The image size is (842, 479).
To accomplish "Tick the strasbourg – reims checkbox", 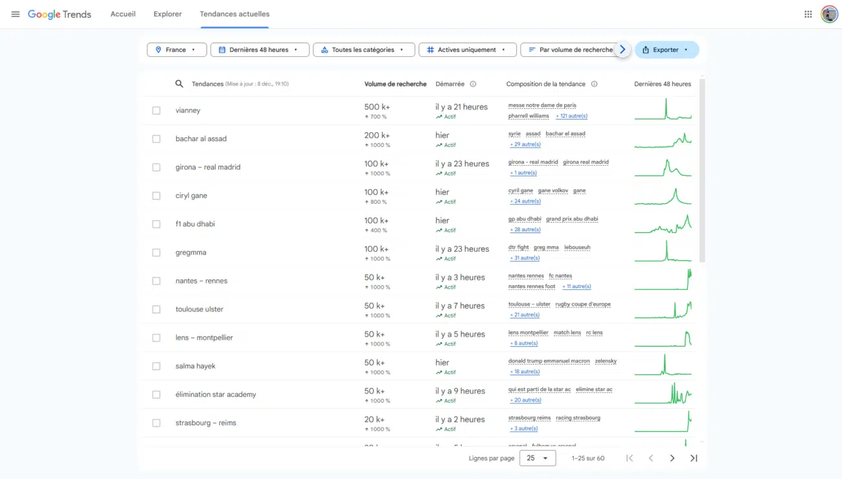I will (156, 423).
